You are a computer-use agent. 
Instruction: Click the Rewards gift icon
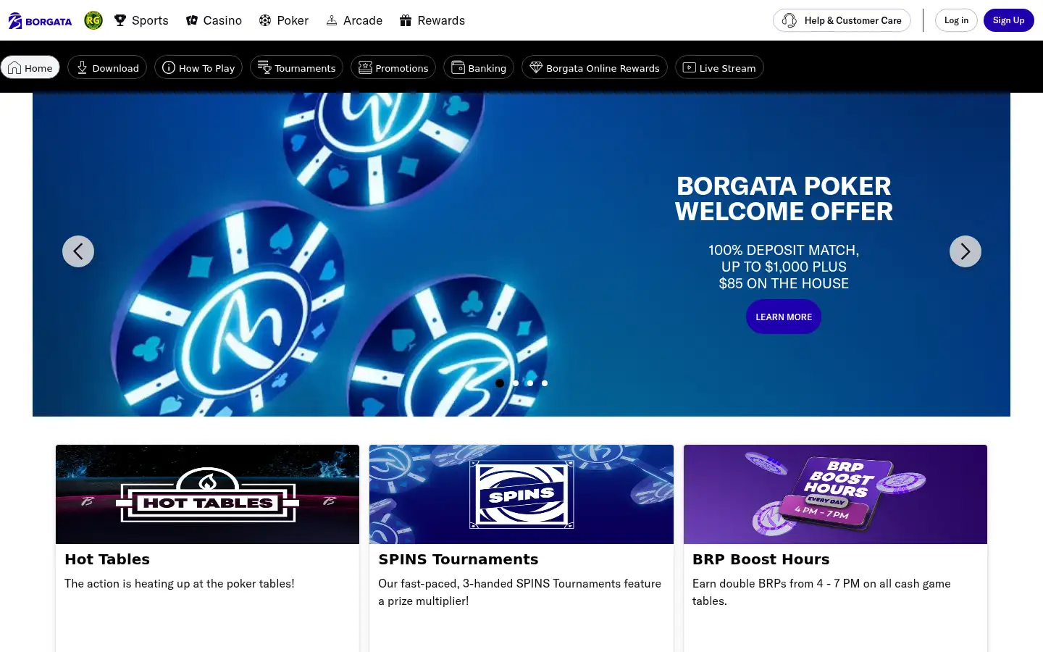[x=406, y=20]
